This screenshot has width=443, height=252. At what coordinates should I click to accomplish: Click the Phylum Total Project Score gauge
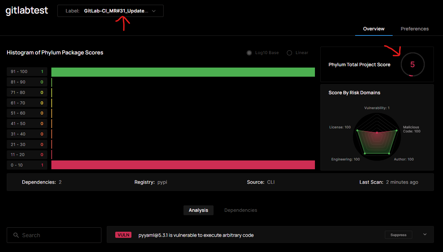click(413, 64)
